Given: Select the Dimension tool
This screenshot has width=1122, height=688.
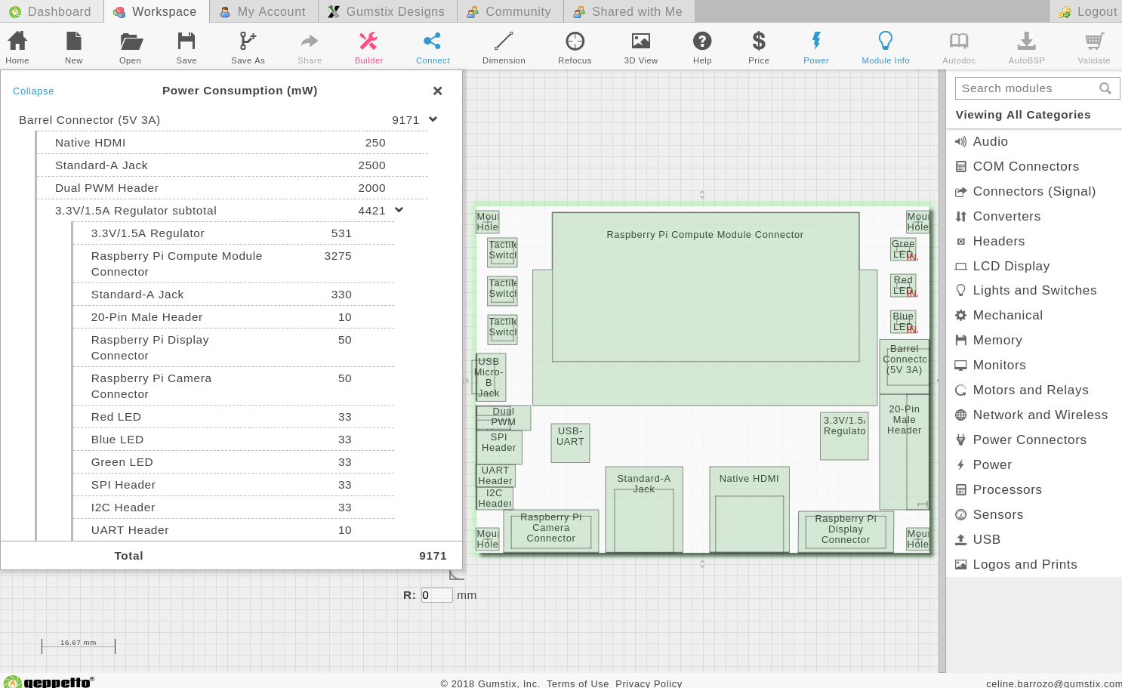Looking at the screenshot, I should [x=504, y=48].
